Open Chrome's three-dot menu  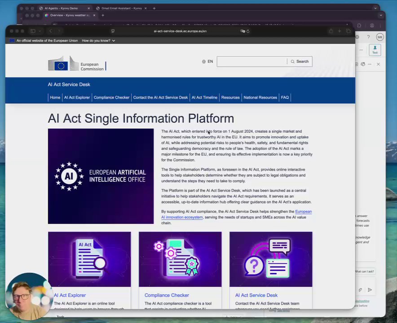point(380,26)
